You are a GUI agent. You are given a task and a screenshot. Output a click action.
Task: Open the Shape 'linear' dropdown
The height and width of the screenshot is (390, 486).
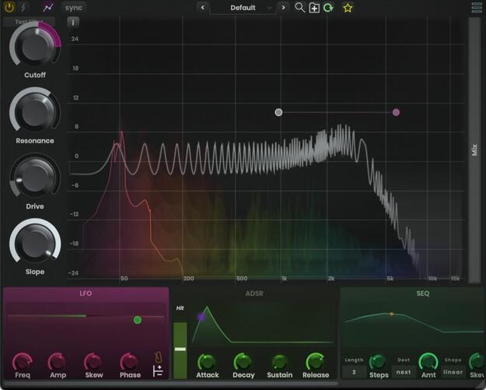click(453, 371)
